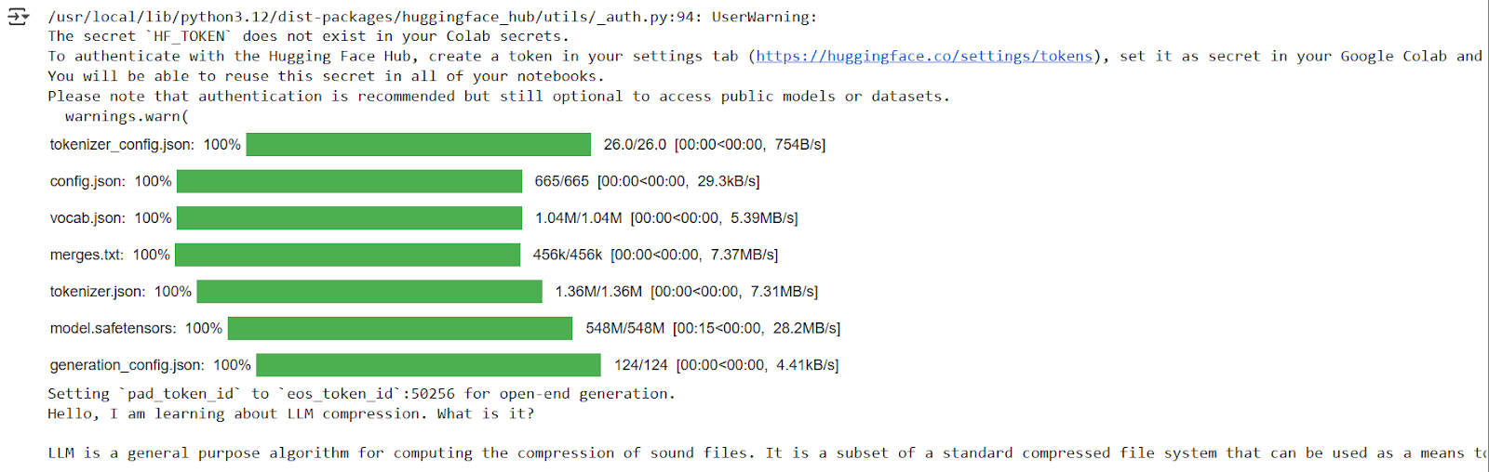
Task: Select the vocab.json progress bar
Action: [349, 218]
